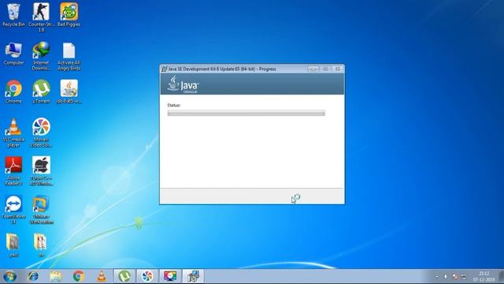Launch Chrome from the taskbar

click(79, 276)
